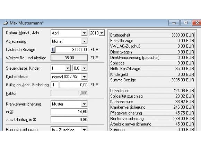Open the year dropdown showing 2018
Viewport: 201px width, 150px height.
(x=97, y=33)
